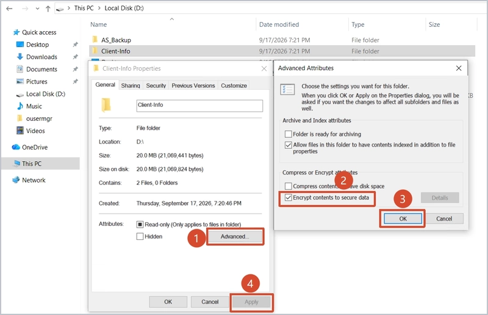Open the recent locations dropdown arrow
The image size is (488, 315).
[37, 9]
